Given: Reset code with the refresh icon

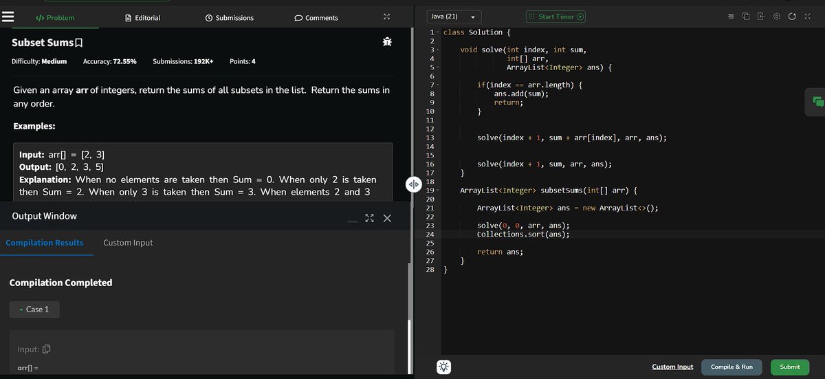Looking at the screenshot, I should (793, 17).
